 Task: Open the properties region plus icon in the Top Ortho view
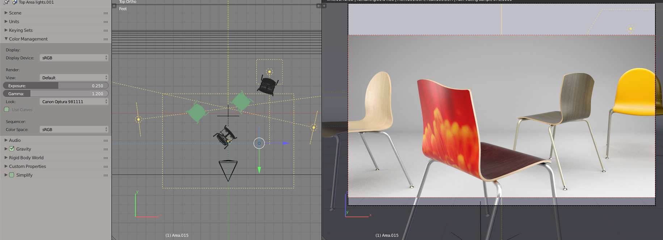pyautogui.click(x=319, y=6)
